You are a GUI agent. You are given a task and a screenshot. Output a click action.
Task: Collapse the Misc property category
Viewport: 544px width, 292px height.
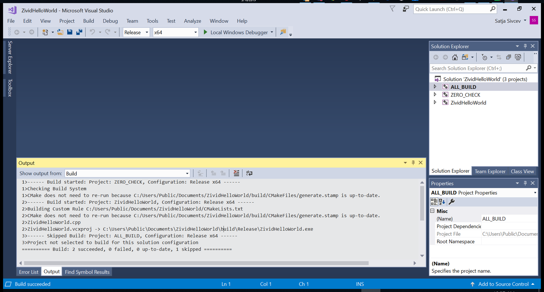[x=432, y=211]
